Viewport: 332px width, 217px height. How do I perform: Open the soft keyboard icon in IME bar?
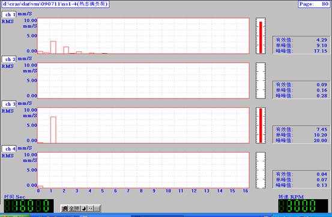click(97, 209)
